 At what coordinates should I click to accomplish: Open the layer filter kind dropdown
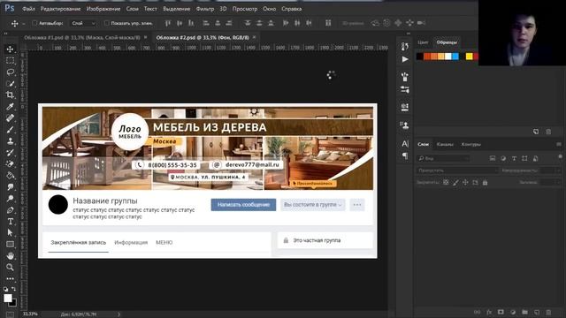[444, 158]
